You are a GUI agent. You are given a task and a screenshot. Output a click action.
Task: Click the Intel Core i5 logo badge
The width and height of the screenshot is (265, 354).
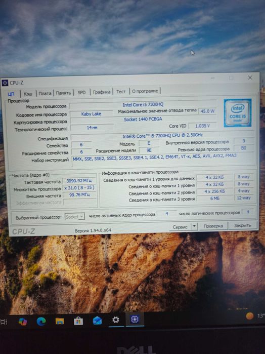tap(238, 112)
